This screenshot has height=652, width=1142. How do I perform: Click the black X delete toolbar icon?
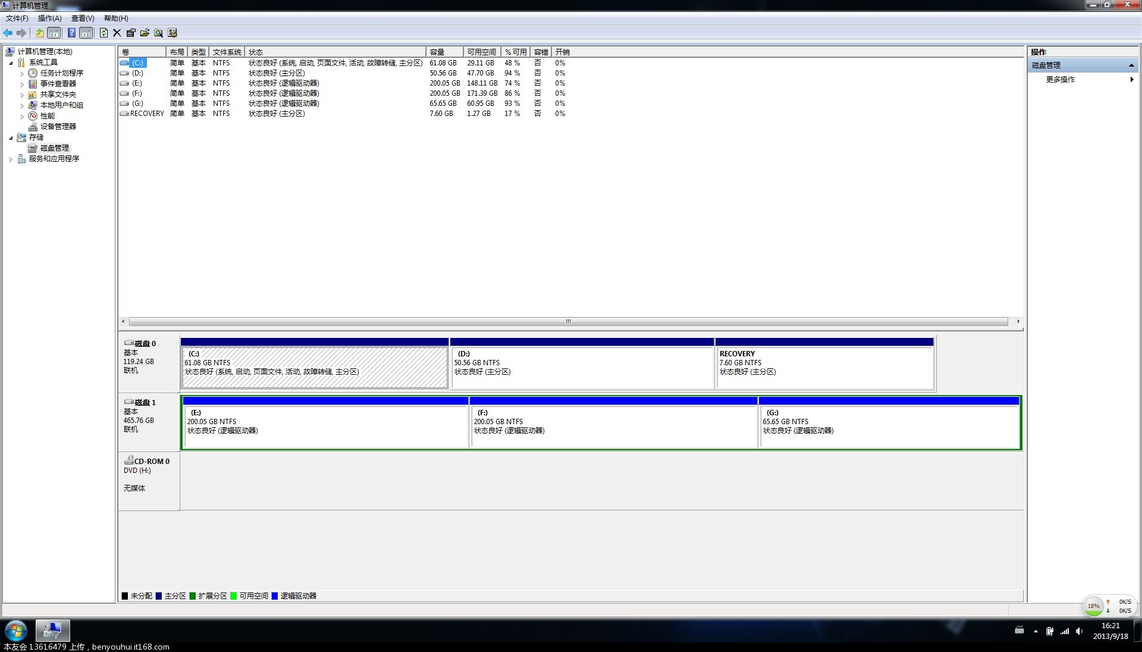(x=117, y=33)
